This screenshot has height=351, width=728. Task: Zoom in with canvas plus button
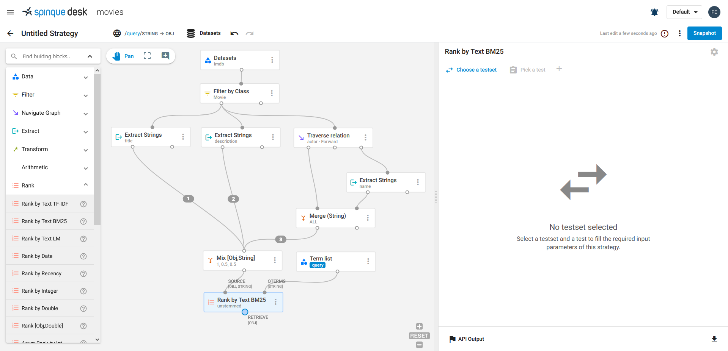click(x=419, y=326)
